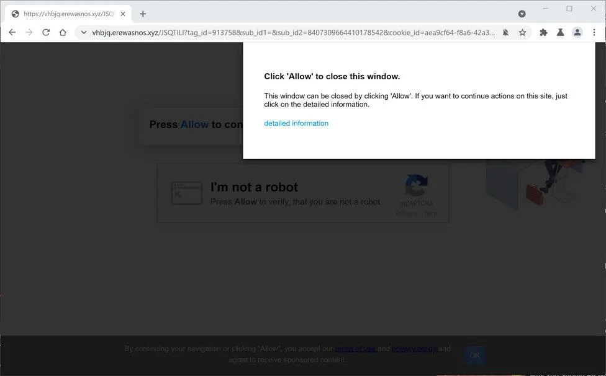This screenshot has height=376, width=606.
Task: Open the Extensions puzzle icon
Action: pos(543,32)
